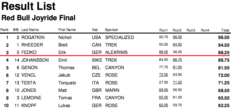Open Fedko's underlined Run1 score 88.25
The image size is (231, 110).
[x=163, y=52]
